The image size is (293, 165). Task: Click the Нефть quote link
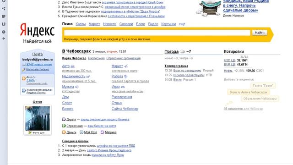click(228, 71)
